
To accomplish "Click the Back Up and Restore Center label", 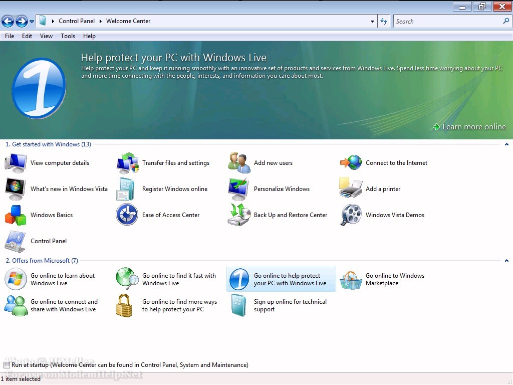I will 291,215.
